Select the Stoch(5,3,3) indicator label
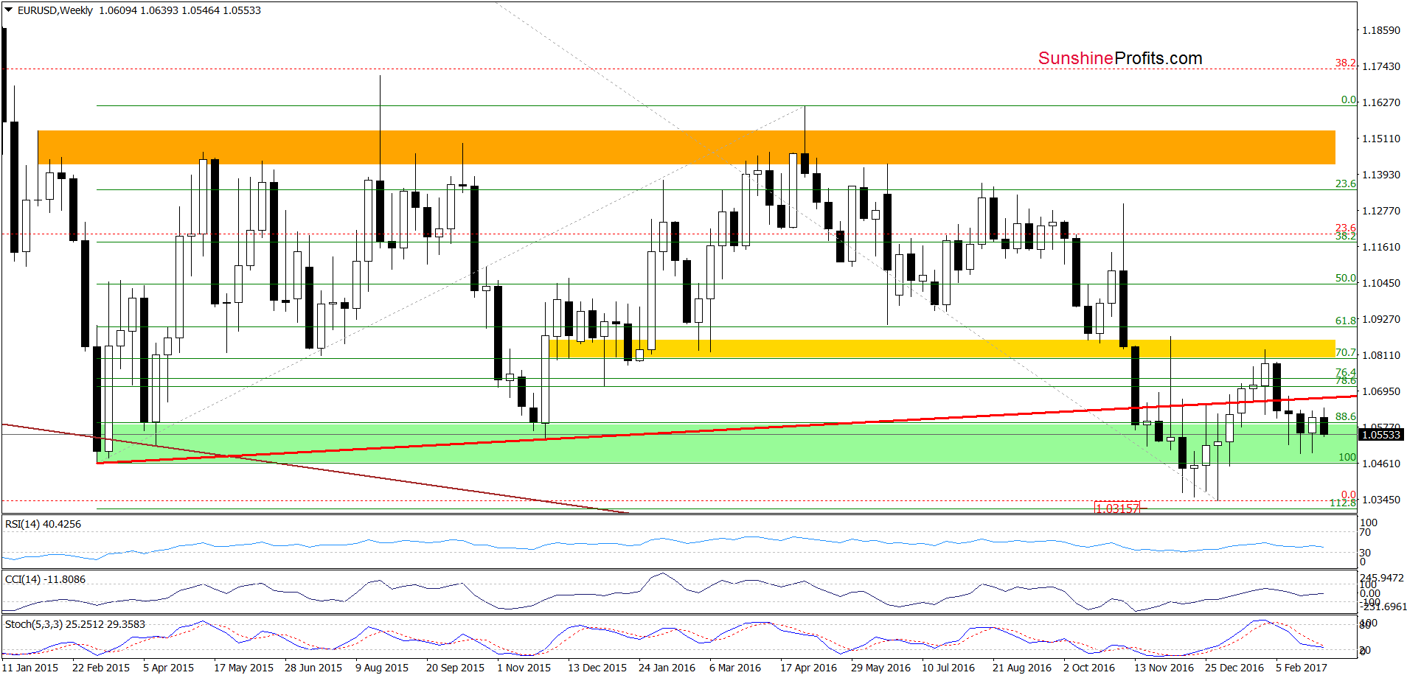The width and height of the screenshot is (1407, 678). pyautogui.click(x=74, y=624)
